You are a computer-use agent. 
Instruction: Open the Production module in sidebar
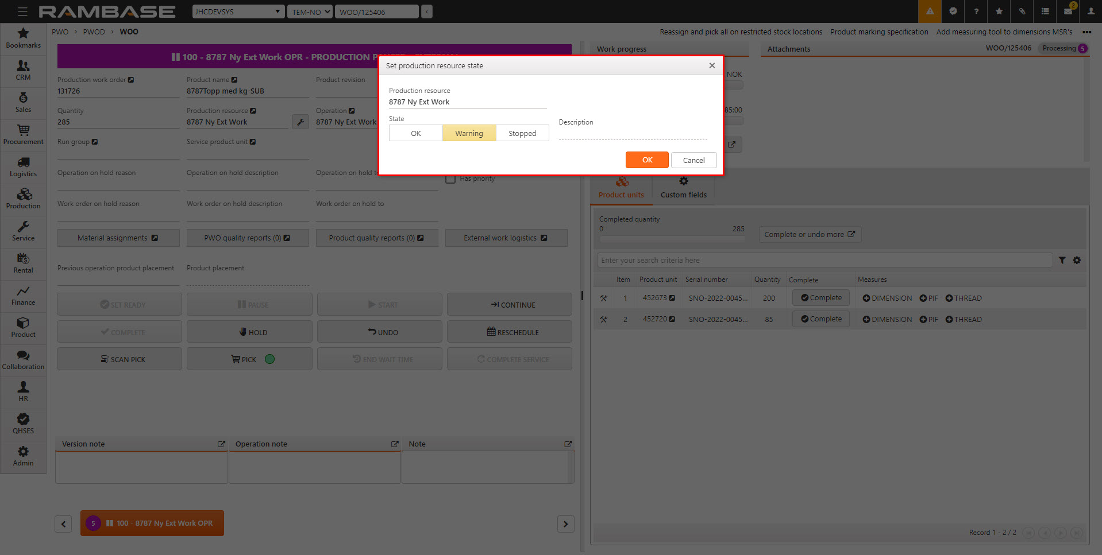pyautogui.click(x=23, y=199)
